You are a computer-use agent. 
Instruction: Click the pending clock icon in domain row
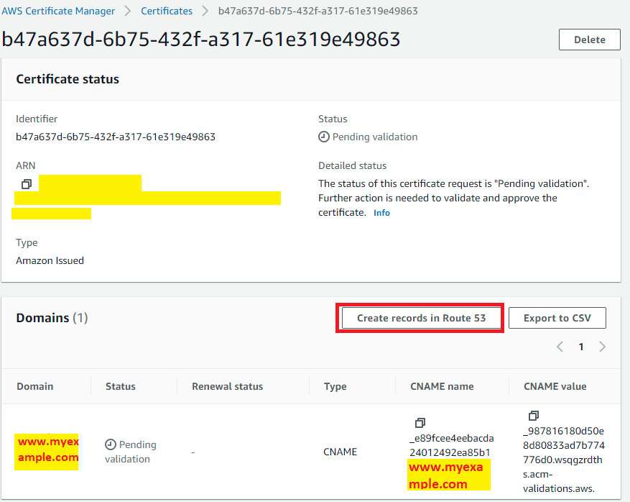pos(111,444)
